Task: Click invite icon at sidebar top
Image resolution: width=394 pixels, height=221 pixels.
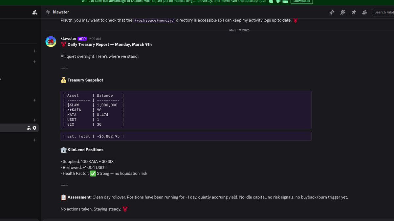Action: tap(35, 12)
